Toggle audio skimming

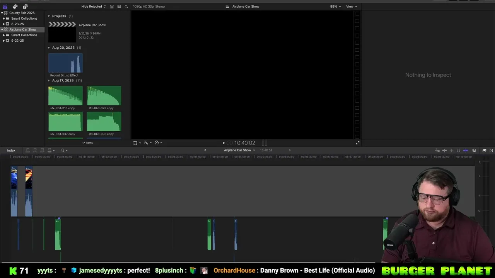tap(451, 150)
